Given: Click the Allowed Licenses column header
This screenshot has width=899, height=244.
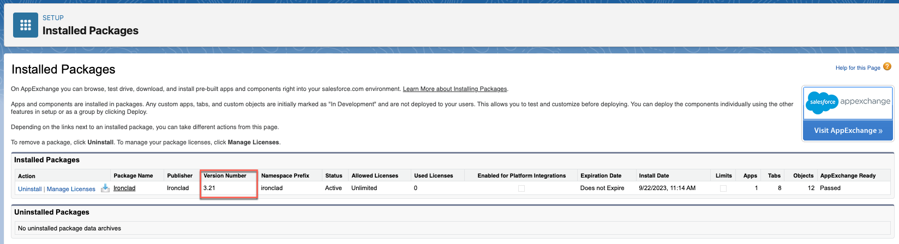Looking at the screenshot, I should [375, 175].
